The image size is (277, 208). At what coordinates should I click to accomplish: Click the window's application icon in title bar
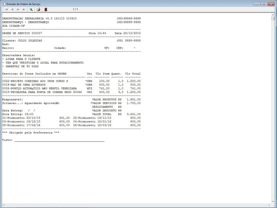4,4
